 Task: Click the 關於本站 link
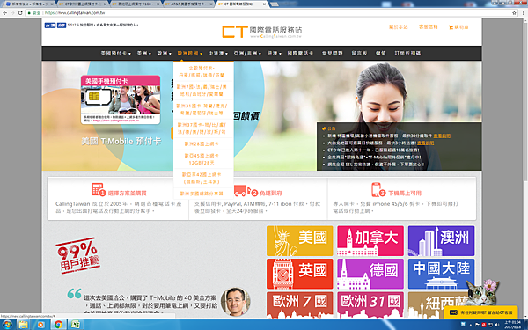coord(399,27)
